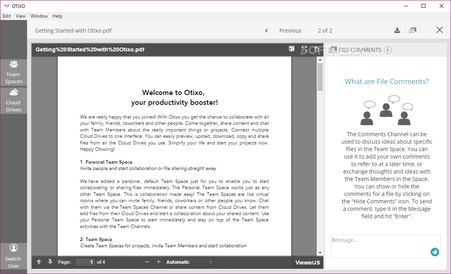Click the 'Getting Started with Otixo.pdf' title

tap(73, 31)
